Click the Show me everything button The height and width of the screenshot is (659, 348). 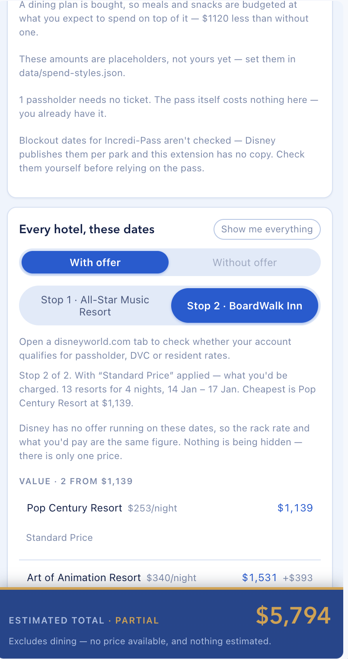coord(267,229)
